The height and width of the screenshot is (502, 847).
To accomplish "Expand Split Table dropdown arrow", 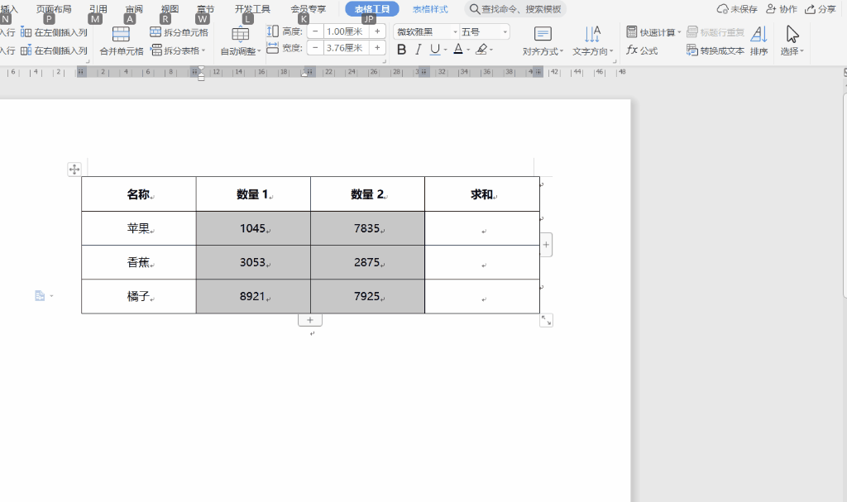I will point(203,50).
